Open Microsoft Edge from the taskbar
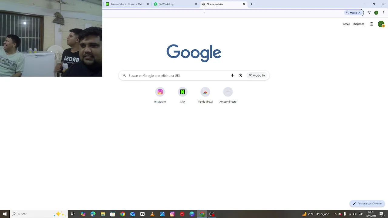388x218 pixels. click(x=93, y=214)
